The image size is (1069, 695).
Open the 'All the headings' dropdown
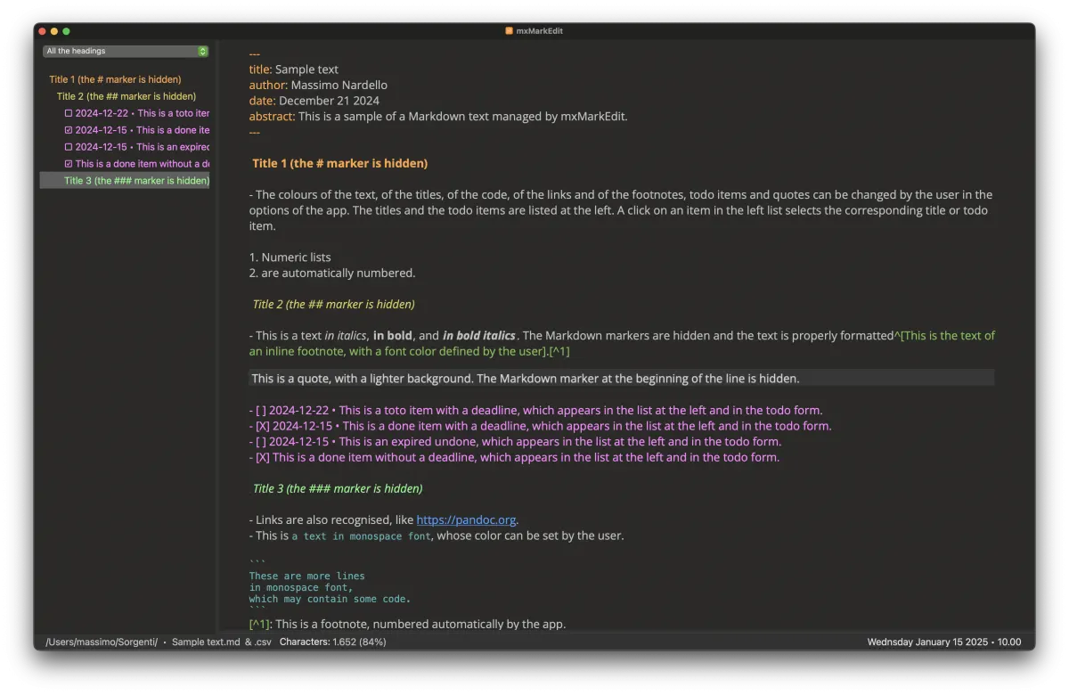(126, 52)
